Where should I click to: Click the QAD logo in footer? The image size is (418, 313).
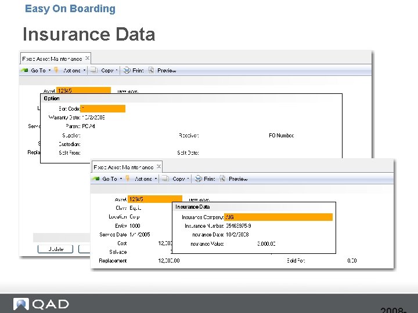[x=41, y=304]
